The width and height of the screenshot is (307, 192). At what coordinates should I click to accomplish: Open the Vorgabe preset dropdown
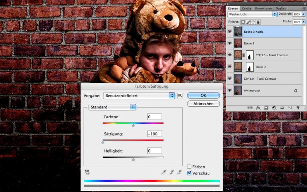coord(139,96)
